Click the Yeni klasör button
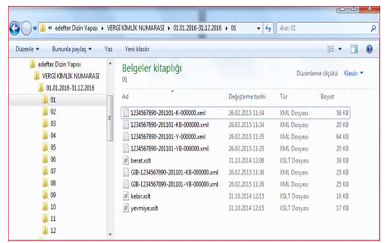 (137, 49)
